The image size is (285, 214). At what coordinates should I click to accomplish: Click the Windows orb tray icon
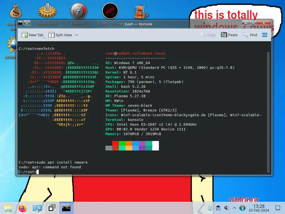tap(242, 208)
